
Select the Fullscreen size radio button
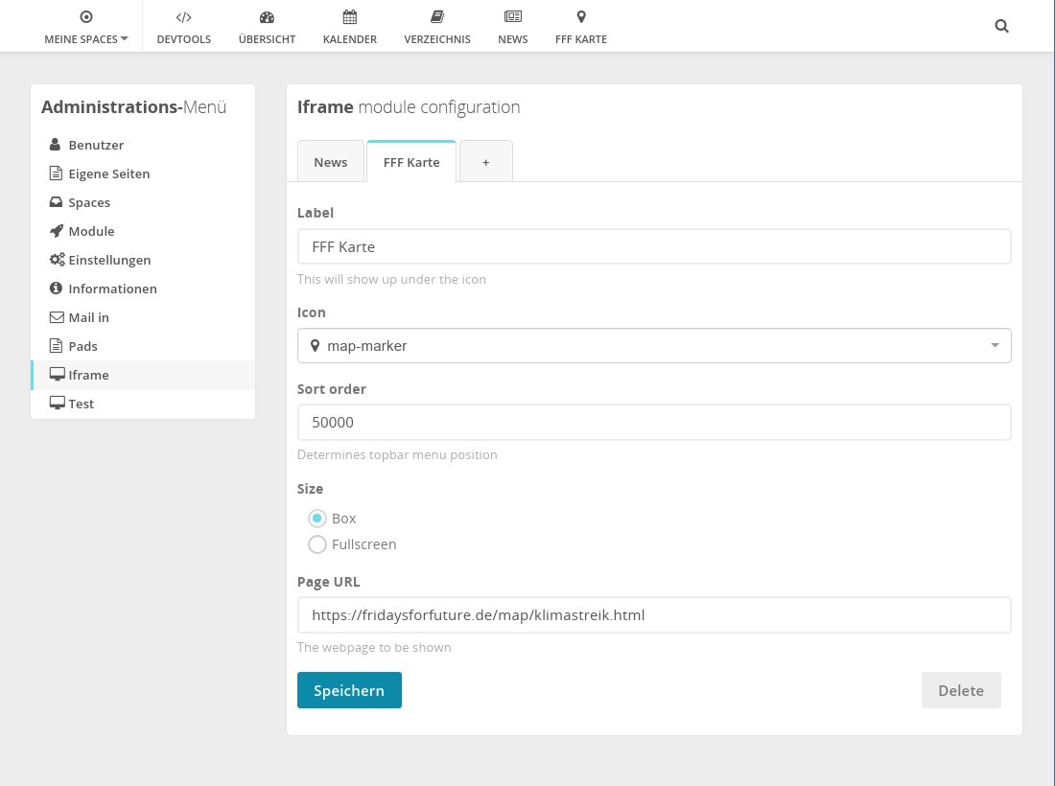(x=316, y=543)
